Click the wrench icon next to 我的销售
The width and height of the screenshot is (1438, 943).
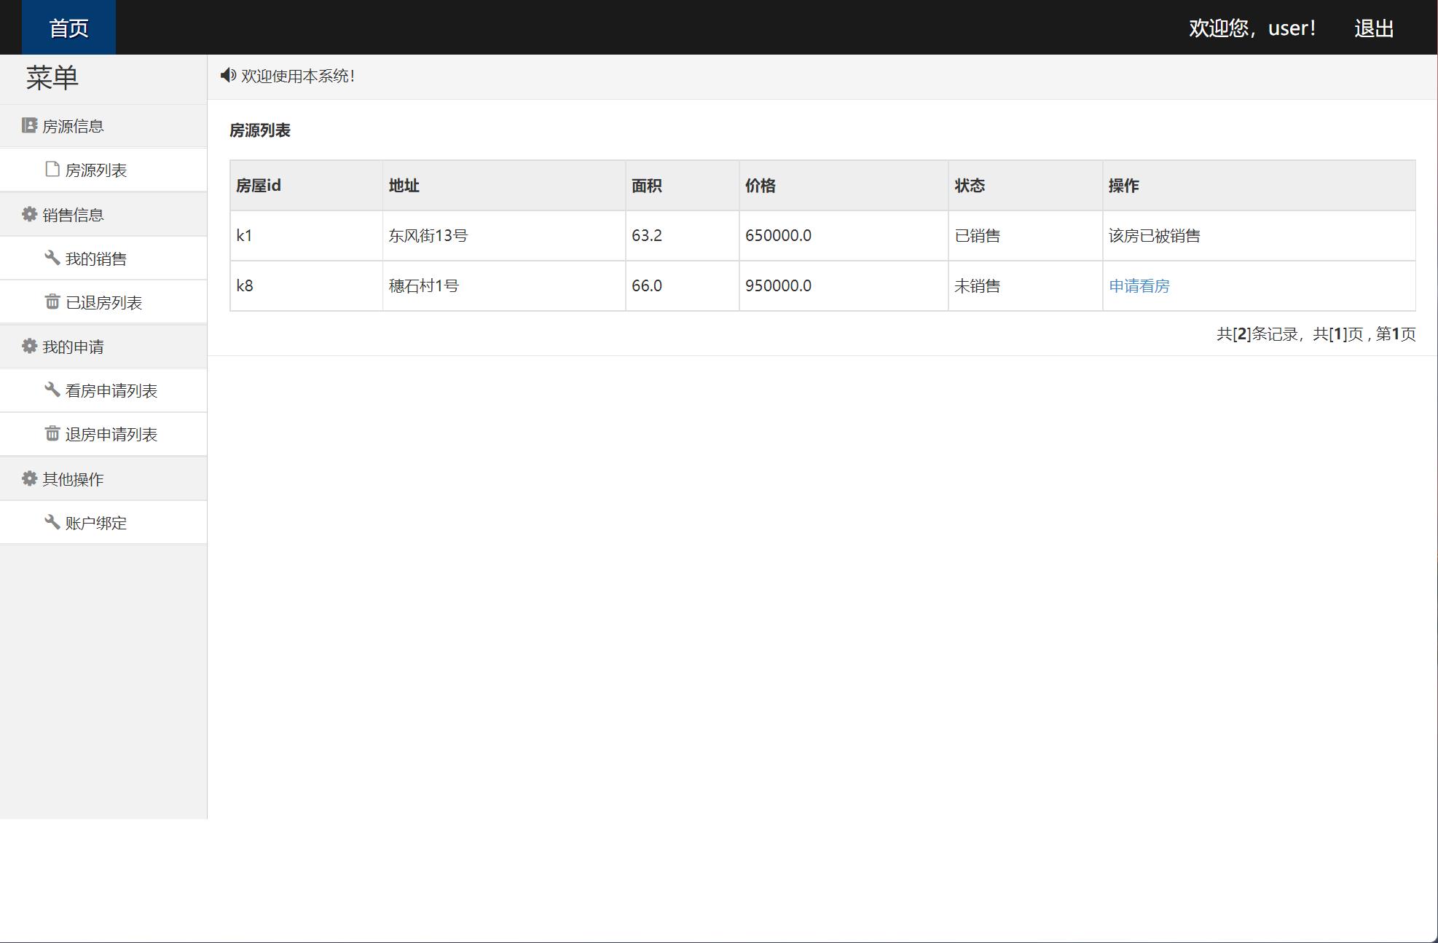pyautogui.click(x=52, y=258)
